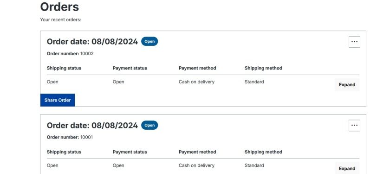This screenshot has height=177, width=377.
Task: Click the Standard shipping value in order 10001
Action: pos(254,165)
